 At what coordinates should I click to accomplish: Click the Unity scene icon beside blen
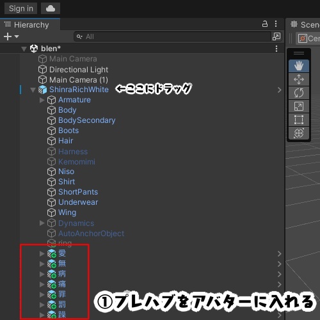34,49
